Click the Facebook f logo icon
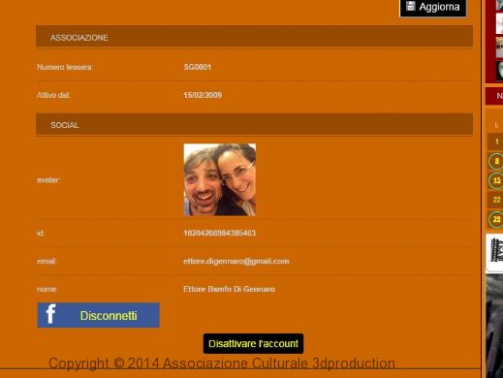The width and height of the screenshot is (503, 378). click(50, 314)
